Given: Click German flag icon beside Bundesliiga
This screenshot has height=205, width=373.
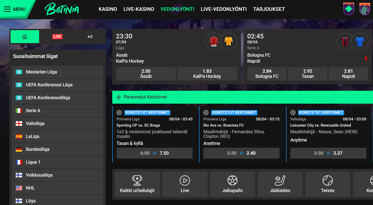Looking at the screenshot, I should 19,149.
